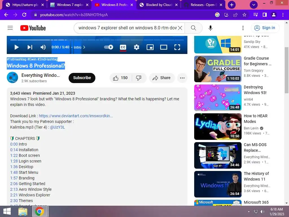Screen dimensions: 289x217
Task: Dislike the video
Action: [139, 78]
